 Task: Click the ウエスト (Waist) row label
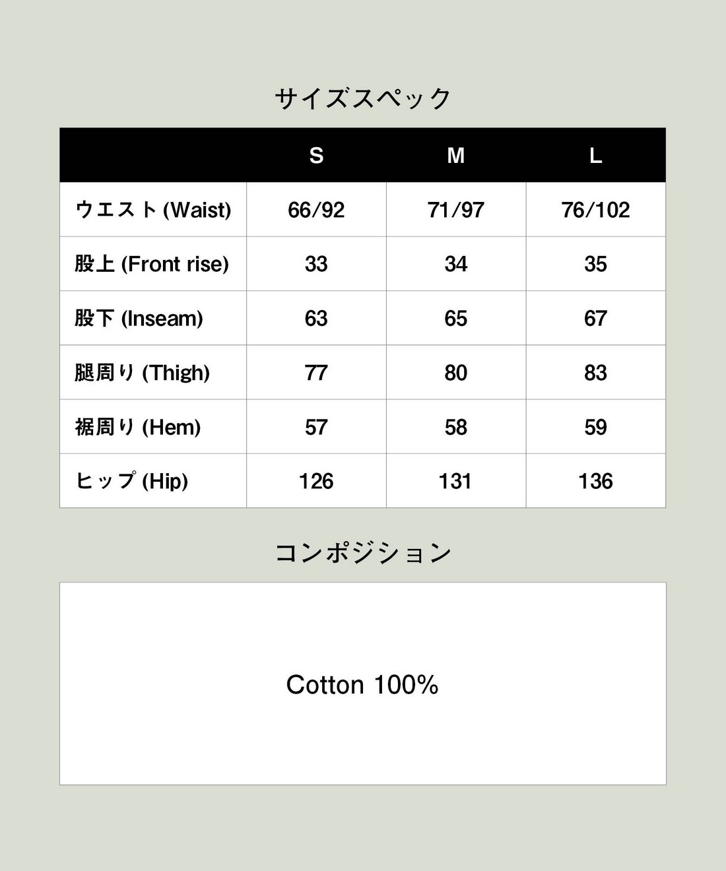click(153, 210)
